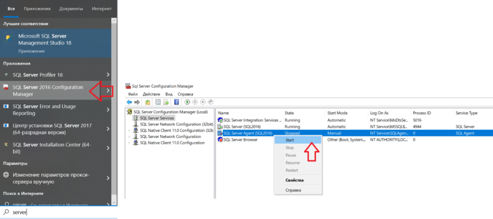
Task: Click the Restart service toolbar icon
Action: 211,102
